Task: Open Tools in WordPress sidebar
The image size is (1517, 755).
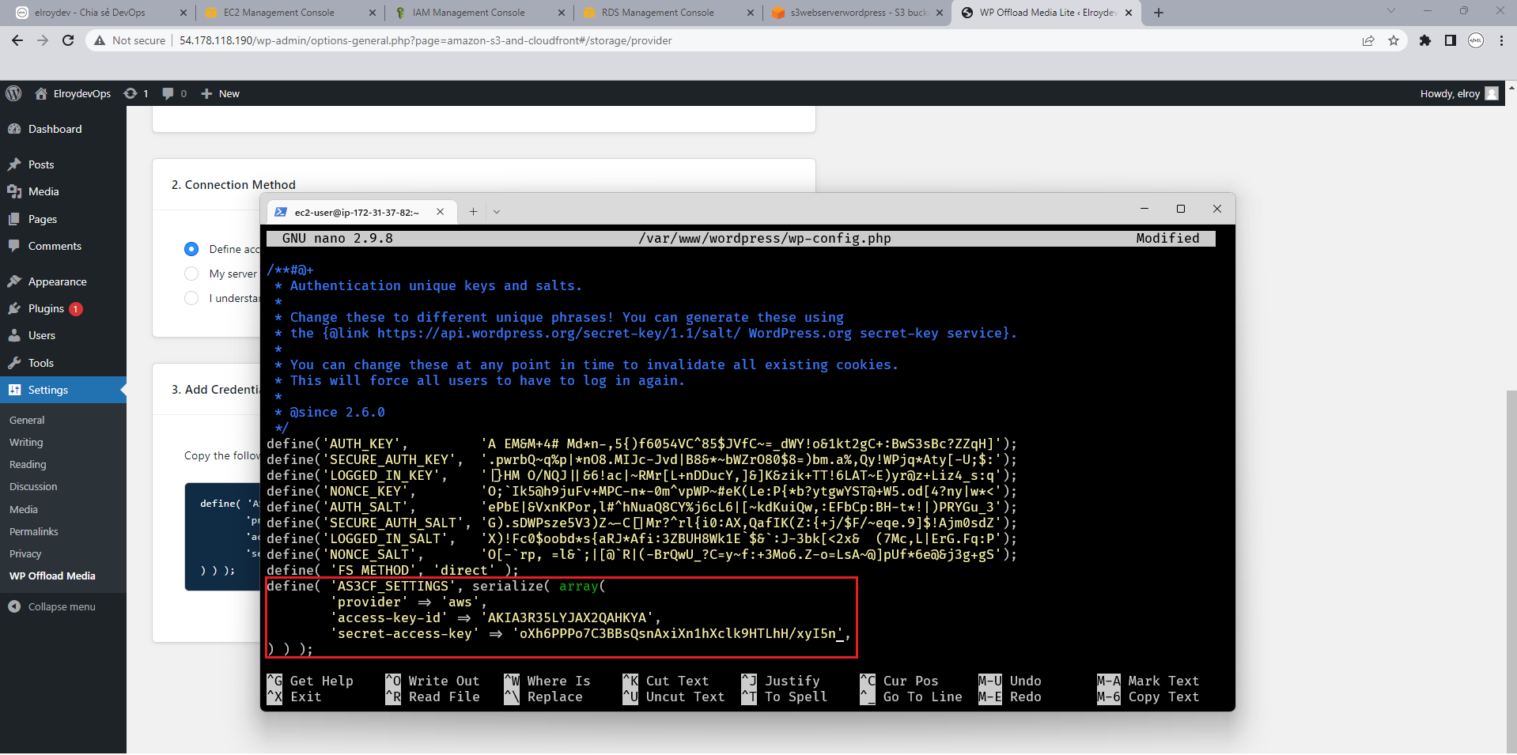Action: tap(63, 363)
